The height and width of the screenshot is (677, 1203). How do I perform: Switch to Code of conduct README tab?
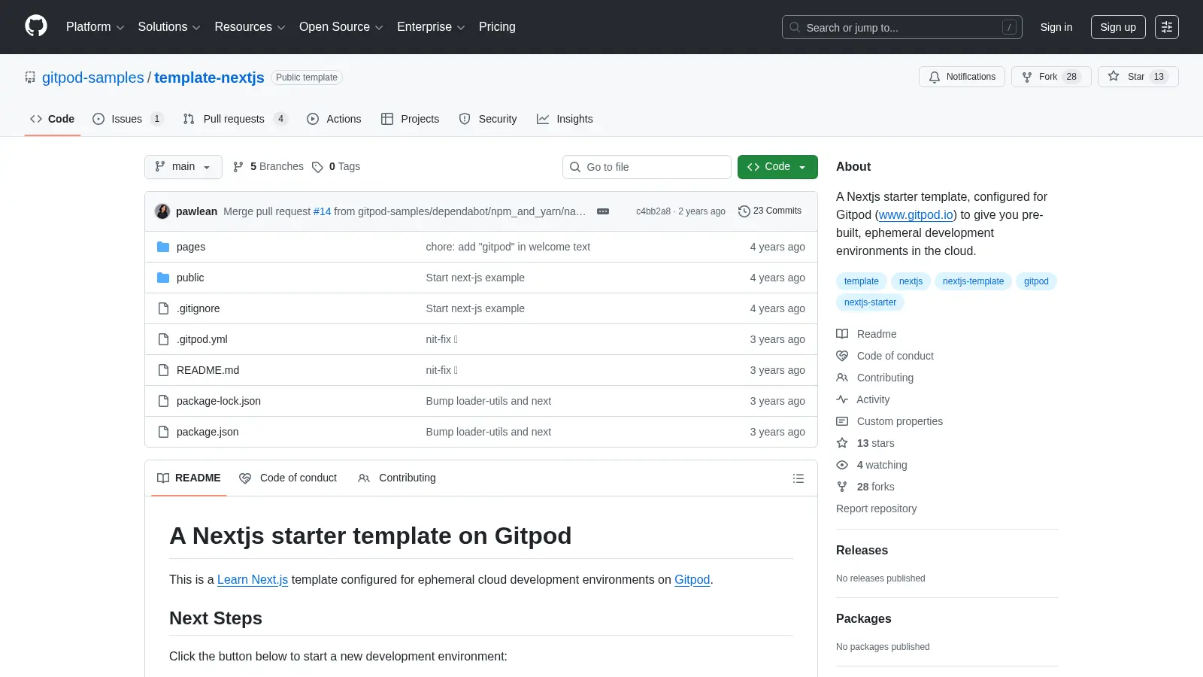pyautogui.click(x=288, y=478)
